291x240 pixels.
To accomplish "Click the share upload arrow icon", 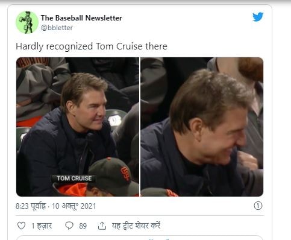I will (102, 226).
